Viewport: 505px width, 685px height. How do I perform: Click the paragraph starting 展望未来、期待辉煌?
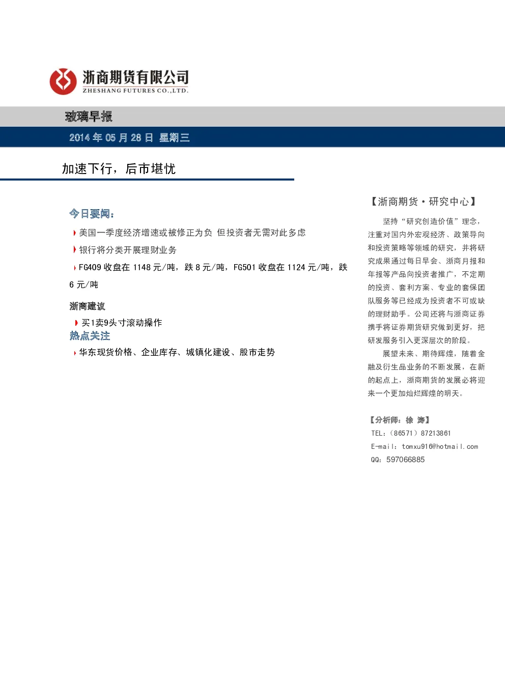[x=427, y=374]
